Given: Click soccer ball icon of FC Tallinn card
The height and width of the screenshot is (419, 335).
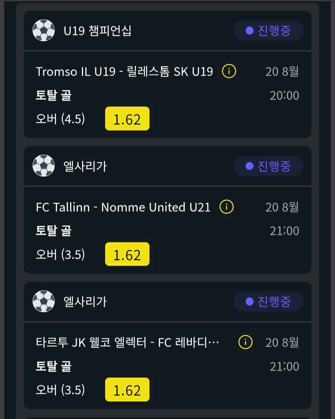Looking at the screenshot, I should tap(44, 166).
